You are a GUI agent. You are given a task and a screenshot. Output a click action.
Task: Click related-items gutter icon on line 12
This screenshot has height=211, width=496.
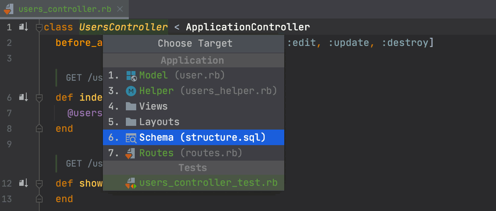pos(23,183)
